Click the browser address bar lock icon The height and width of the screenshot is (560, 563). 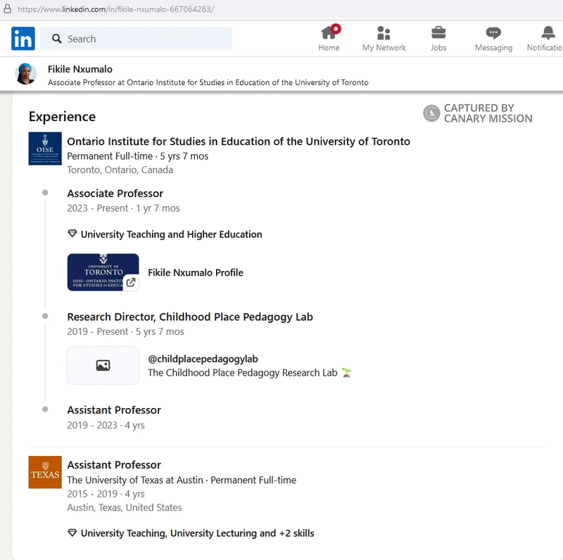(7, 9)
